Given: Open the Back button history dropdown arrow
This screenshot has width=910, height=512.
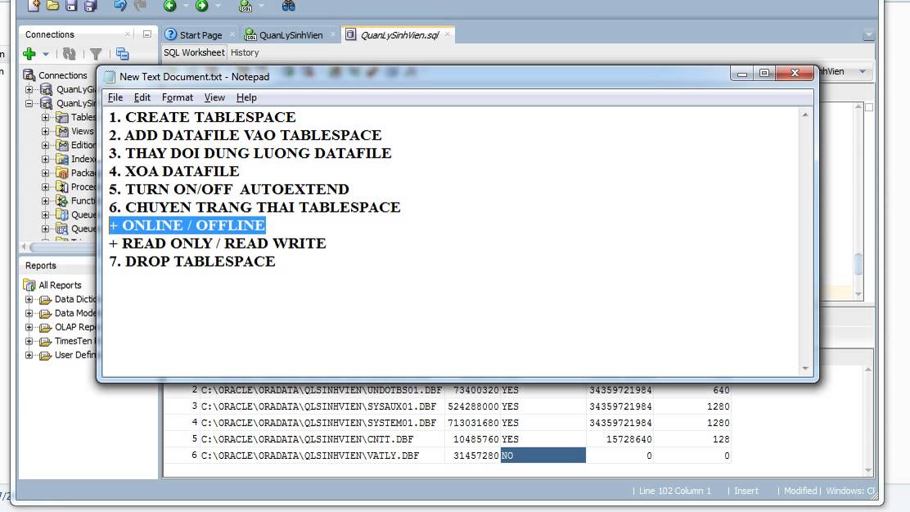Looking at the screenshot, I should point(186,6).
